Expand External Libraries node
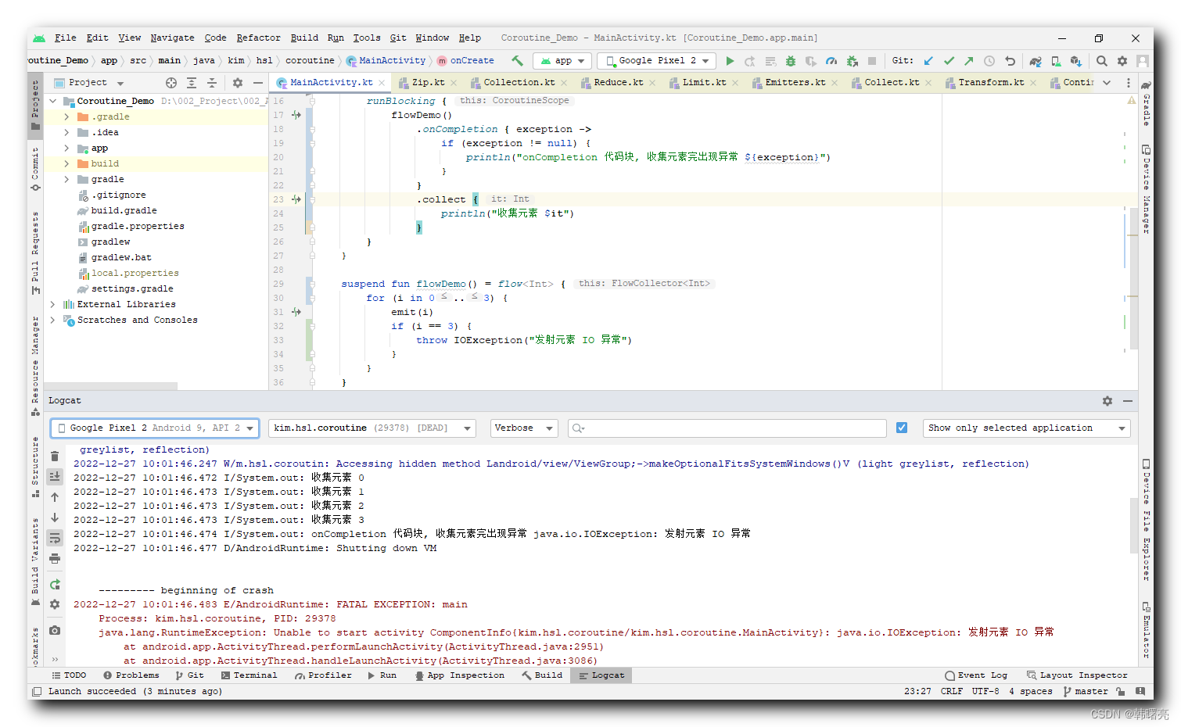1181x727 pixels. click(x=52, y=305)
